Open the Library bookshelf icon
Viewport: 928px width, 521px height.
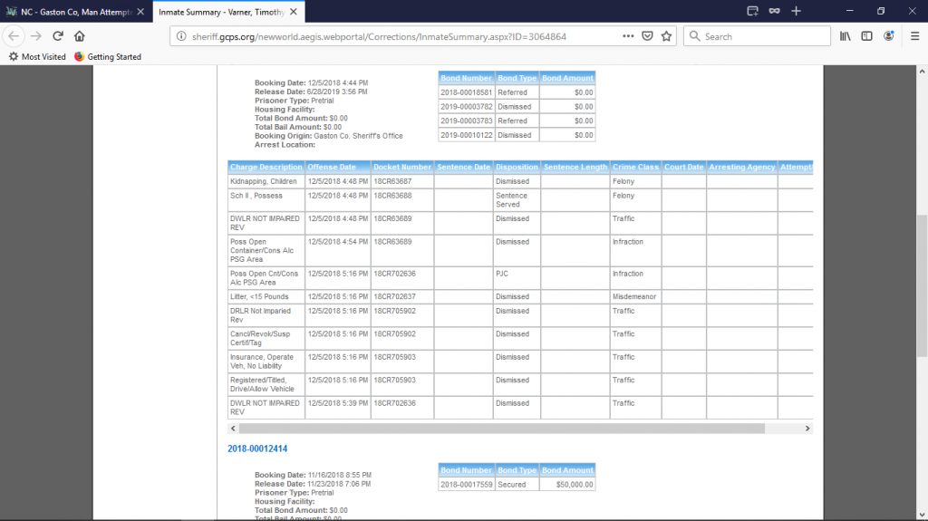pos(846,36)
